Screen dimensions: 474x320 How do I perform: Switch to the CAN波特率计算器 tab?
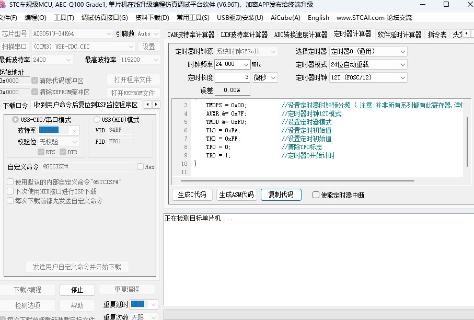tap(191, 33)
